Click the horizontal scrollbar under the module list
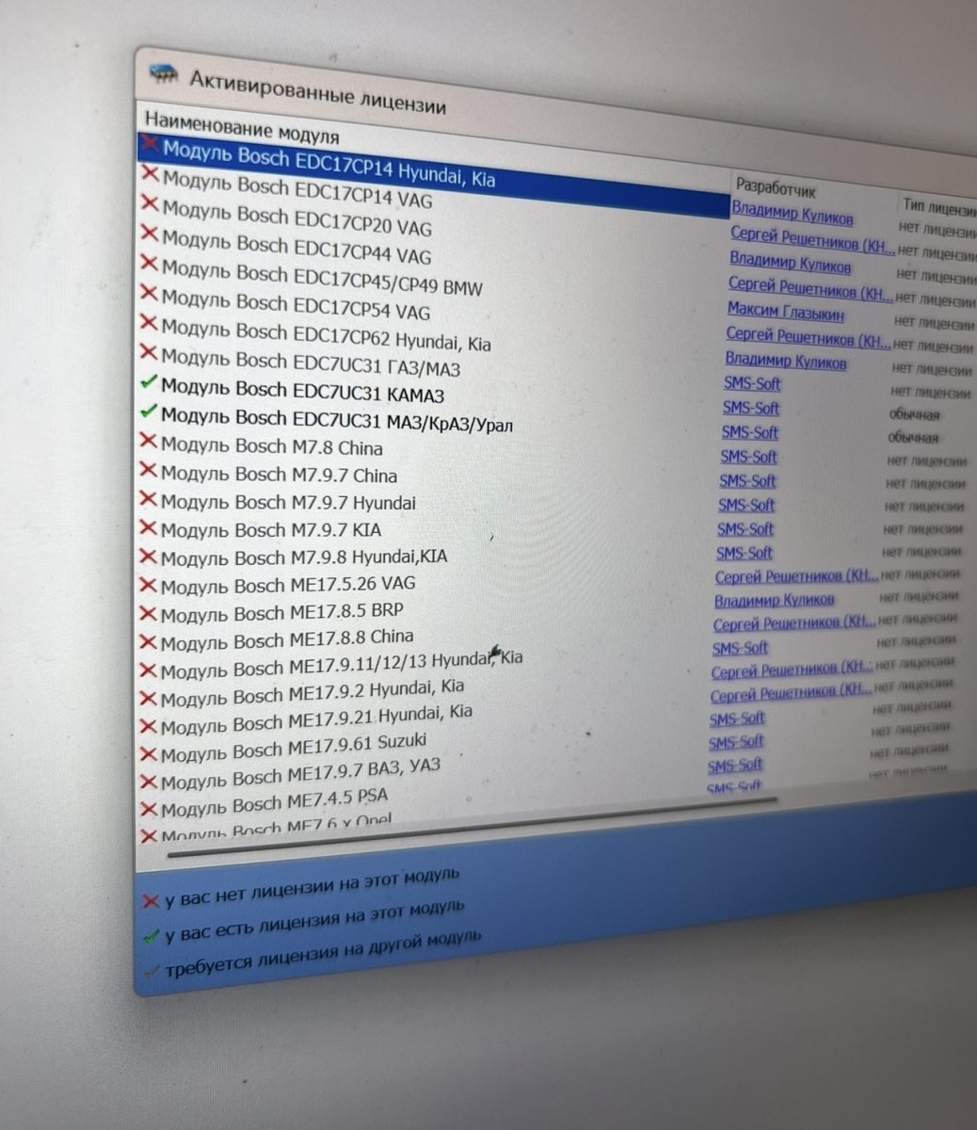 point(472,829)
